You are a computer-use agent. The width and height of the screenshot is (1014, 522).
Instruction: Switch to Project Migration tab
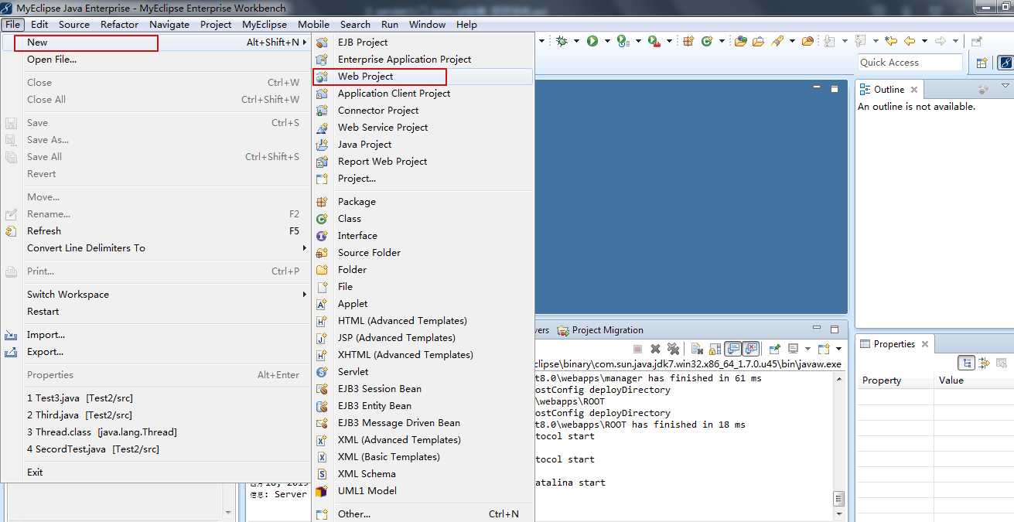click(599, 330)
